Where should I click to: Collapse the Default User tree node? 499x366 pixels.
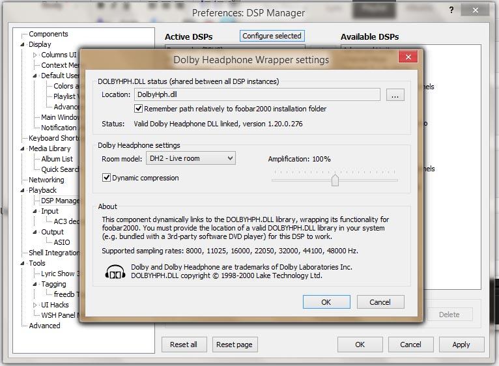[35, 76]
